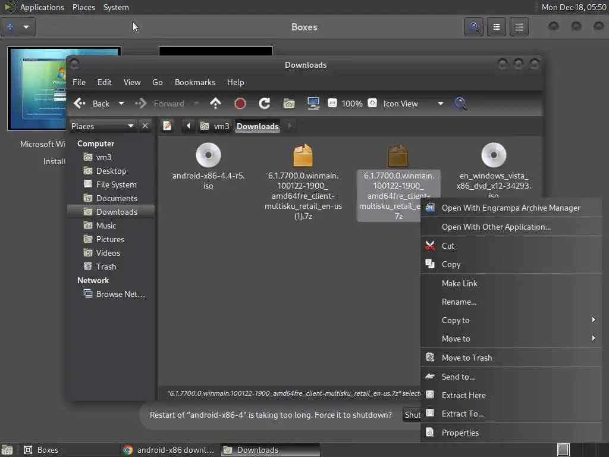Choose Move to Trash
This screenshot has height=457, width=609.
511,358
